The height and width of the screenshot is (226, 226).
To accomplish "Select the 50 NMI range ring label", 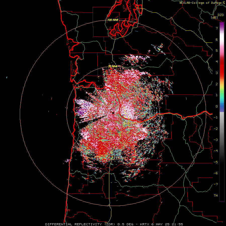I will [113, 66].
